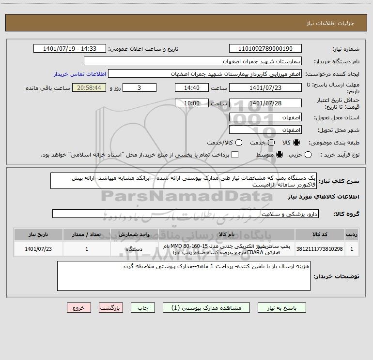Select the جزیی purchase type radio
373x360 pixels.
coord(308,155)
